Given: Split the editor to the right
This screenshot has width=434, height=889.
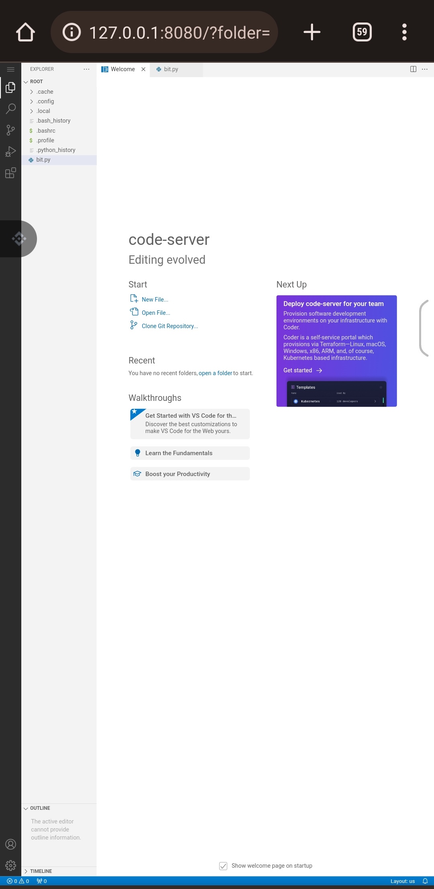Looking at the screenshot, I should (413, 69).
